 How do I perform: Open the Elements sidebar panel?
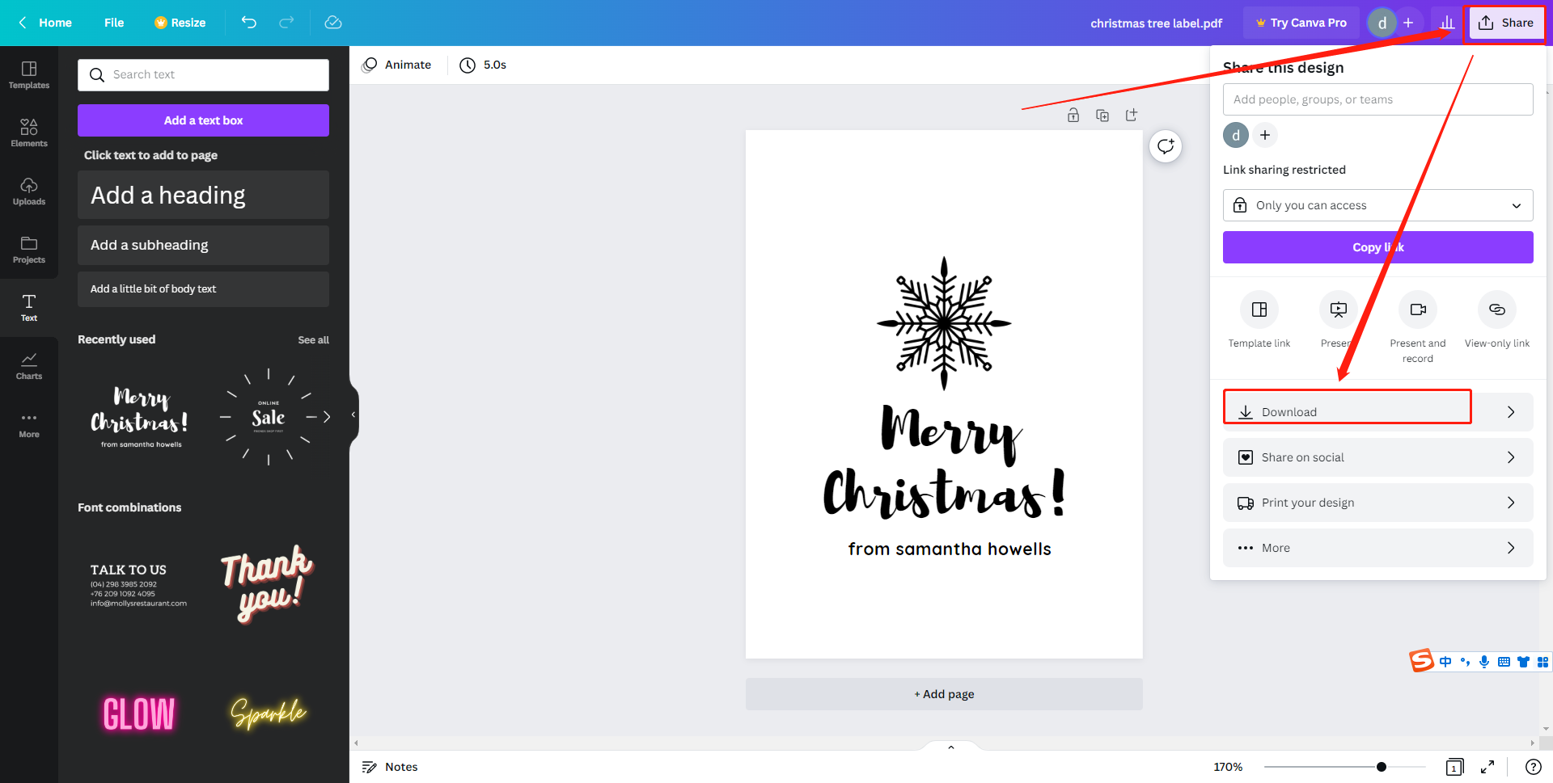[29, 133]
